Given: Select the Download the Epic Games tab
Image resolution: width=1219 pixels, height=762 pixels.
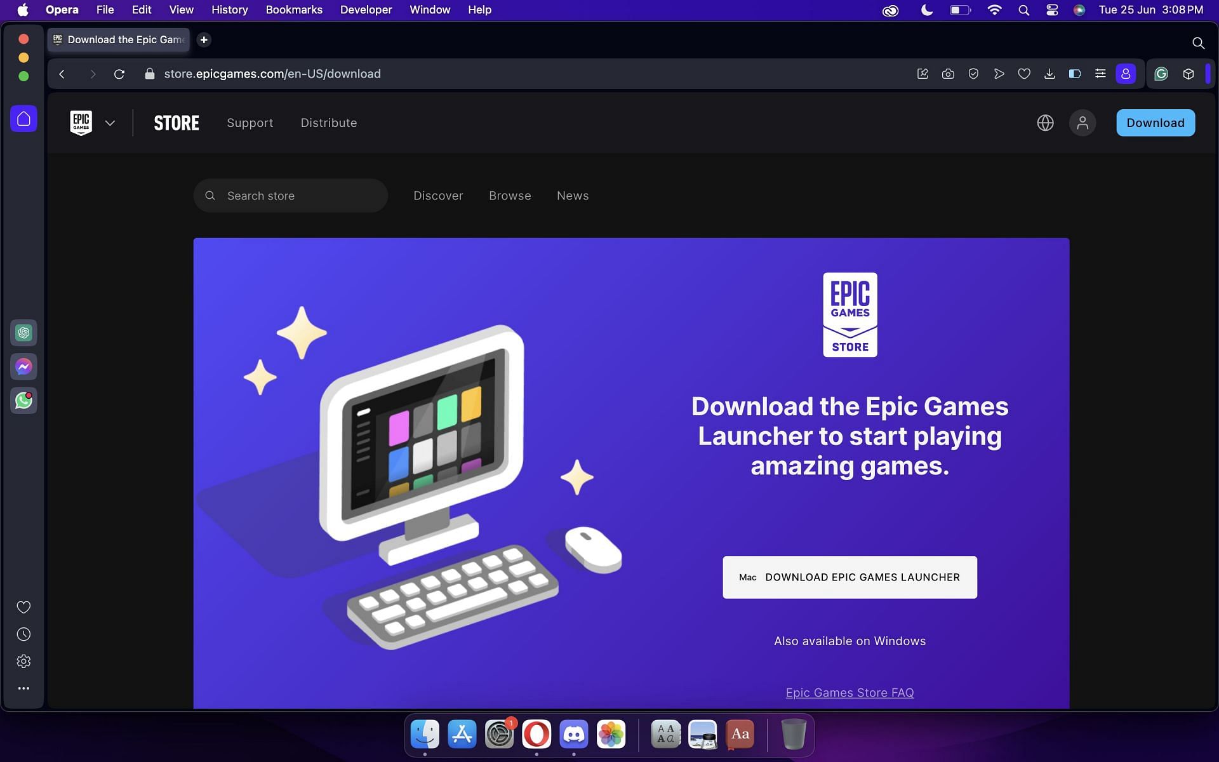Looking at the screenshot, I should point(119,39).
